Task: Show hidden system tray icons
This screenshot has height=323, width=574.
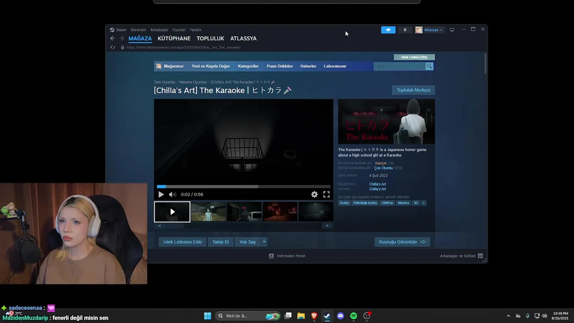Action: click(508, 316)
